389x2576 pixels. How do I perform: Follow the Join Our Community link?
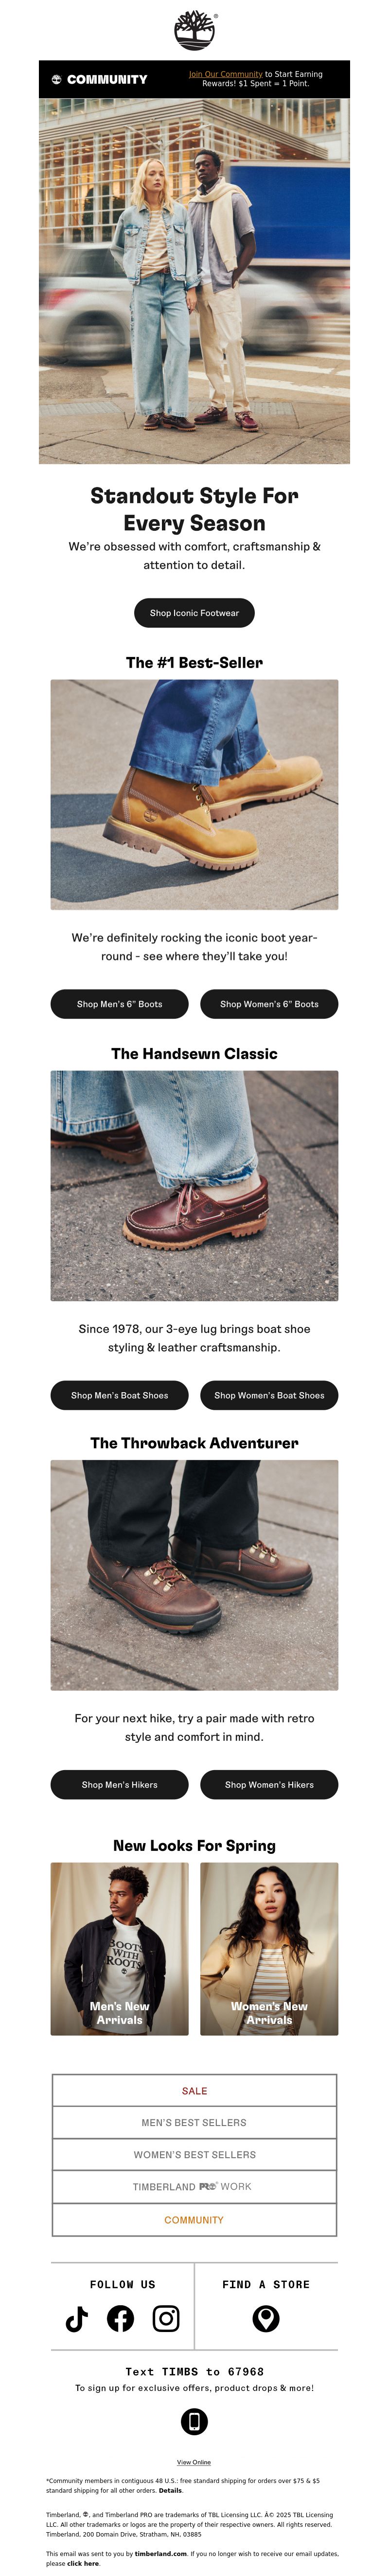pos(226,74)
